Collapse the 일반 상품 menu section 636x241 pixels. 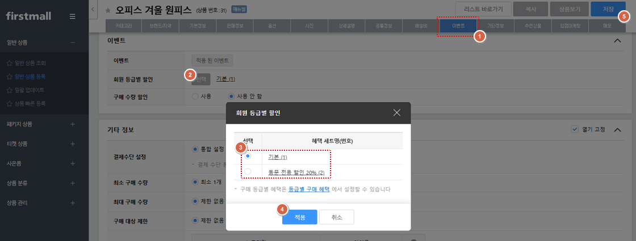click(x=73, y=42)
